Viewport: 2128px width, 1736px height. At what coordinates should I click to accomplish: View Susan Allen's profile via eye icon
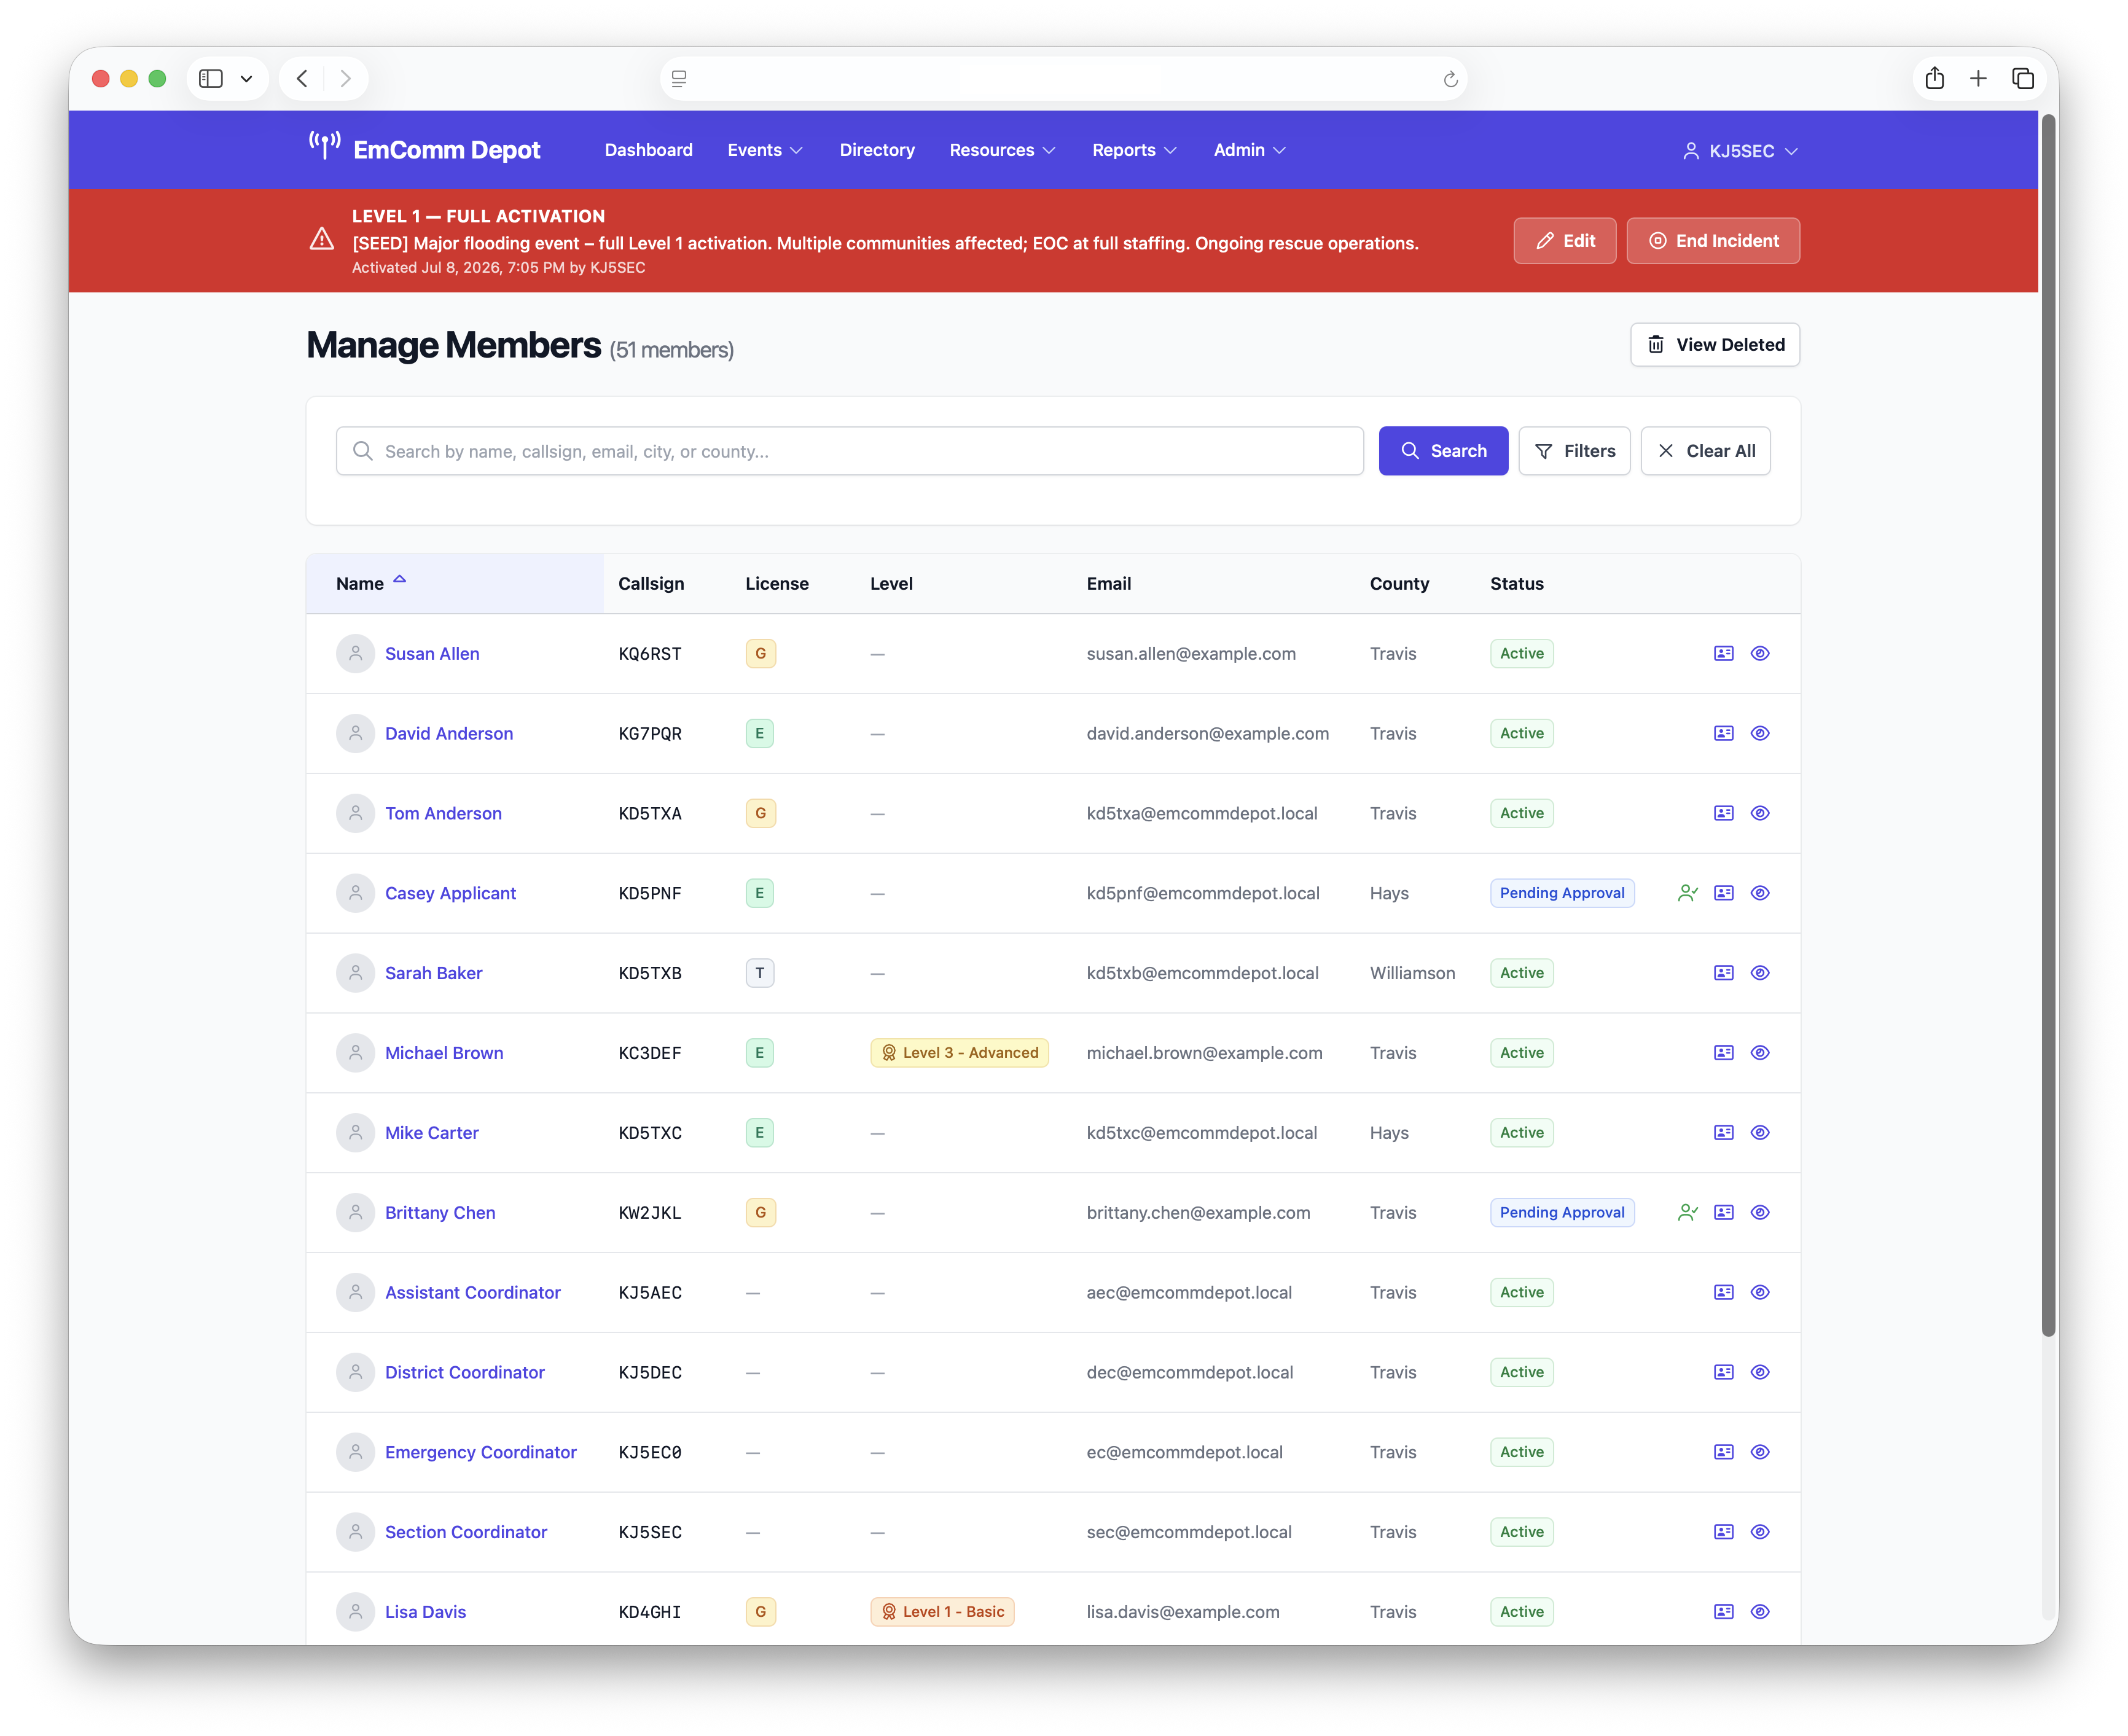point(1760,653)
